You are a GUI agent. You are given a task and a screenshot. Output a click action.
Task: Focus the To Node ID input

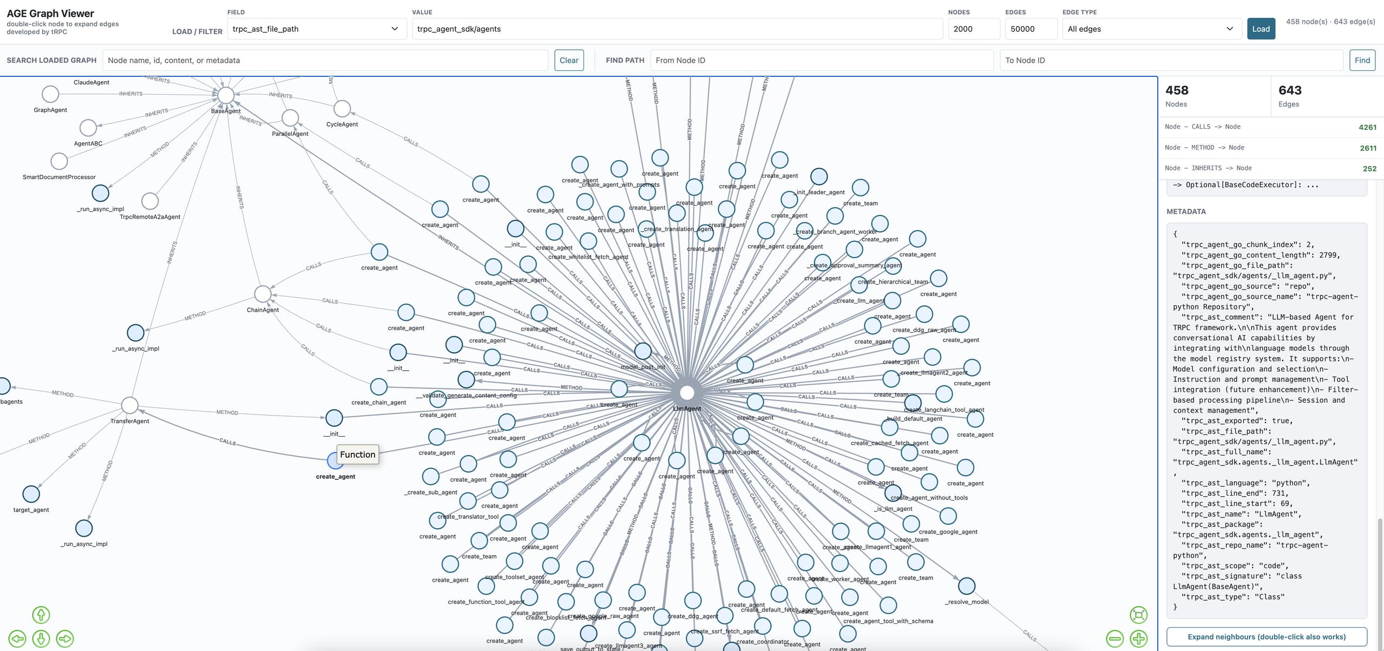pyautogui.click(x=1171, y=60)
